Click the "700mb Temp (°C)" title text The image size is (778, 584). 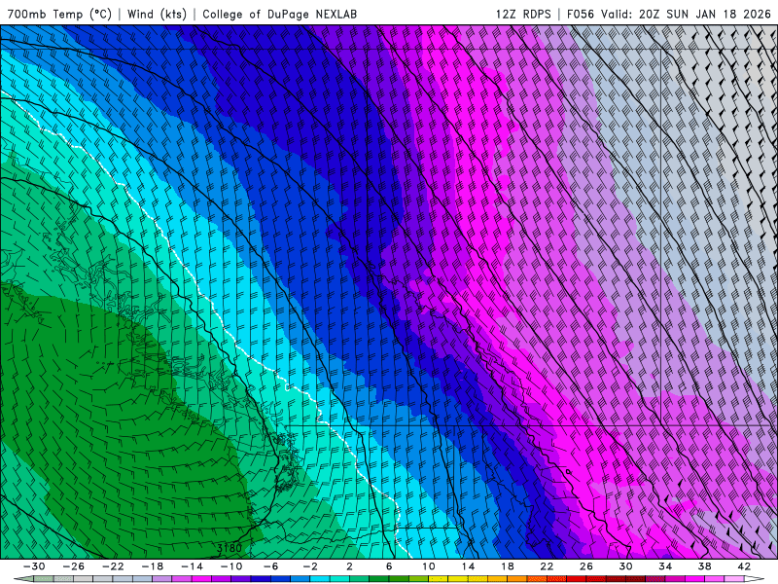(x=59, y=14)
